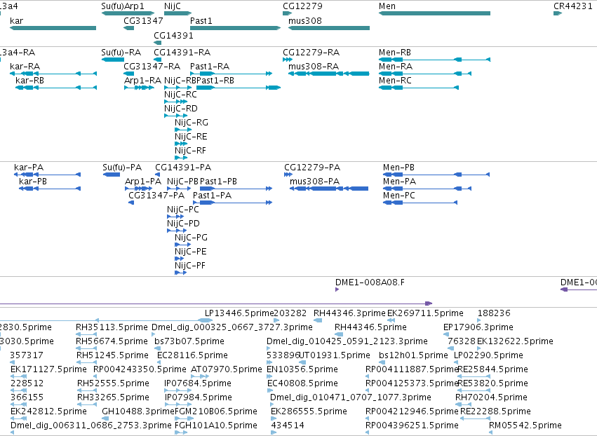Select the RM05542.5prime EST label
This screenshot has width=597, height=436.
pyautogui.click(x=525, y=425)
